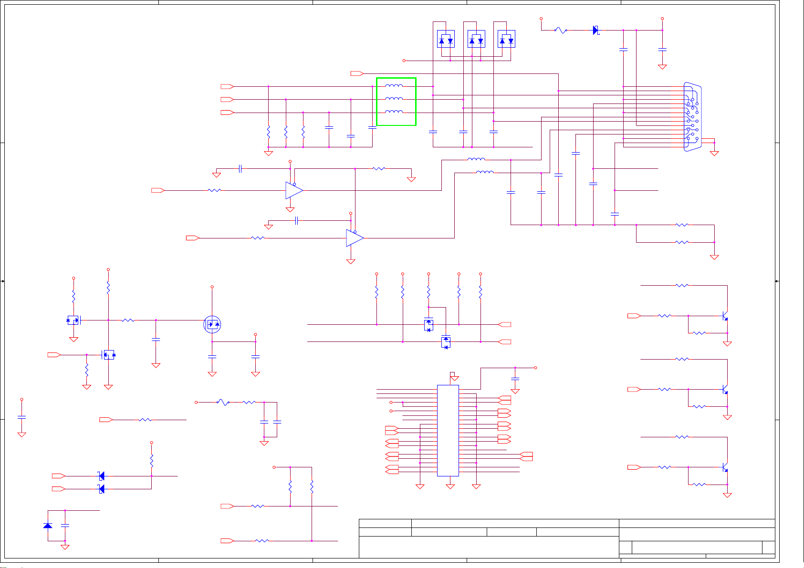Select the upper Schottky diode in bottom-left pair

(101, 476)
